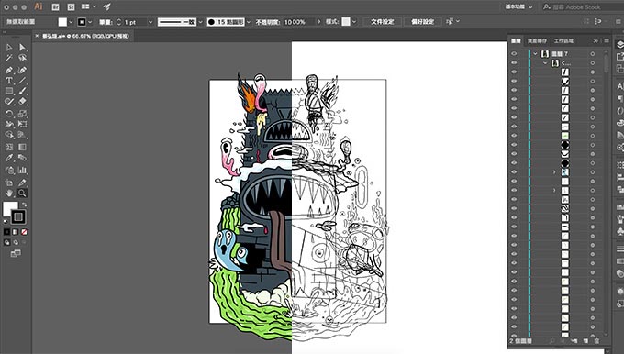Select the Scale tool
The image size is (624, 354).
tap(22, 114)
